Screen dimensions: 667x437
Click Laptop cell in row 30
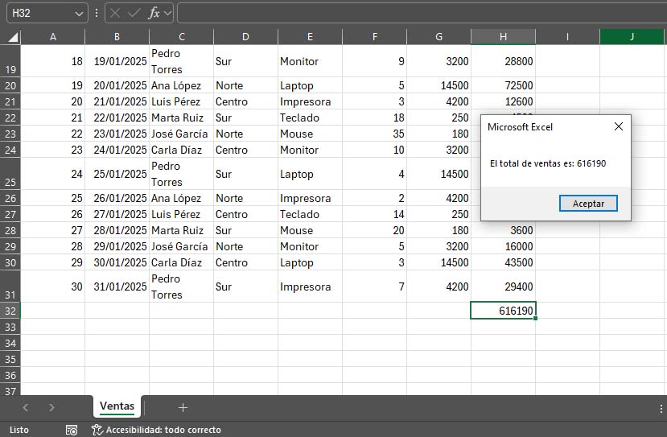click(310, 262)
